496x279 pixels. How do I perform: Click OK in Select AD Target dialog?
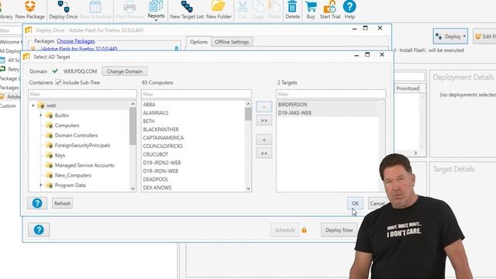pyautogui.click(x=355, y=203)
